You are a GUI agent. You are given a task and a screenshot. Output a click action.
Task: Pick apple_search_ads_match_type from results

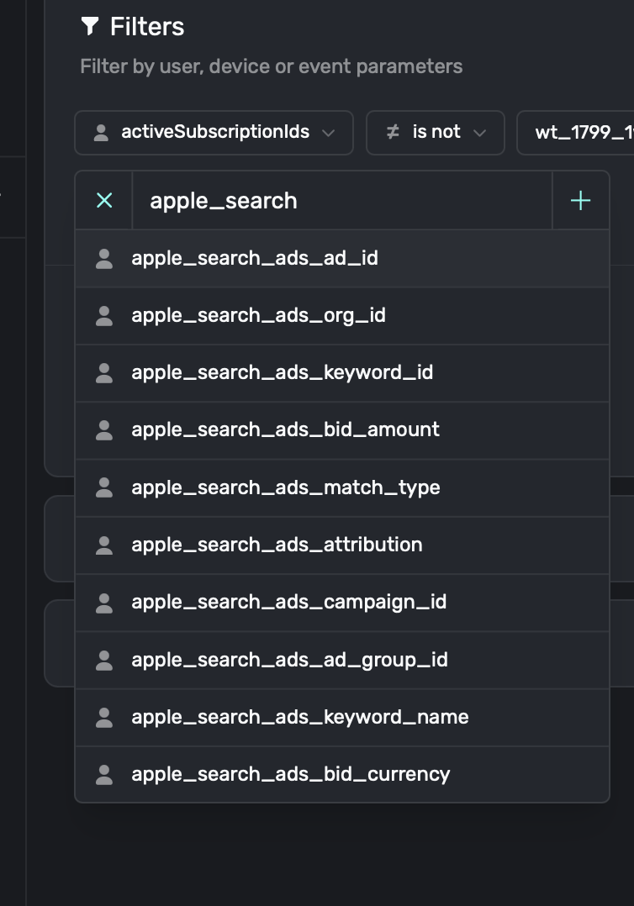pyautogui.click(x=285, y=488)
